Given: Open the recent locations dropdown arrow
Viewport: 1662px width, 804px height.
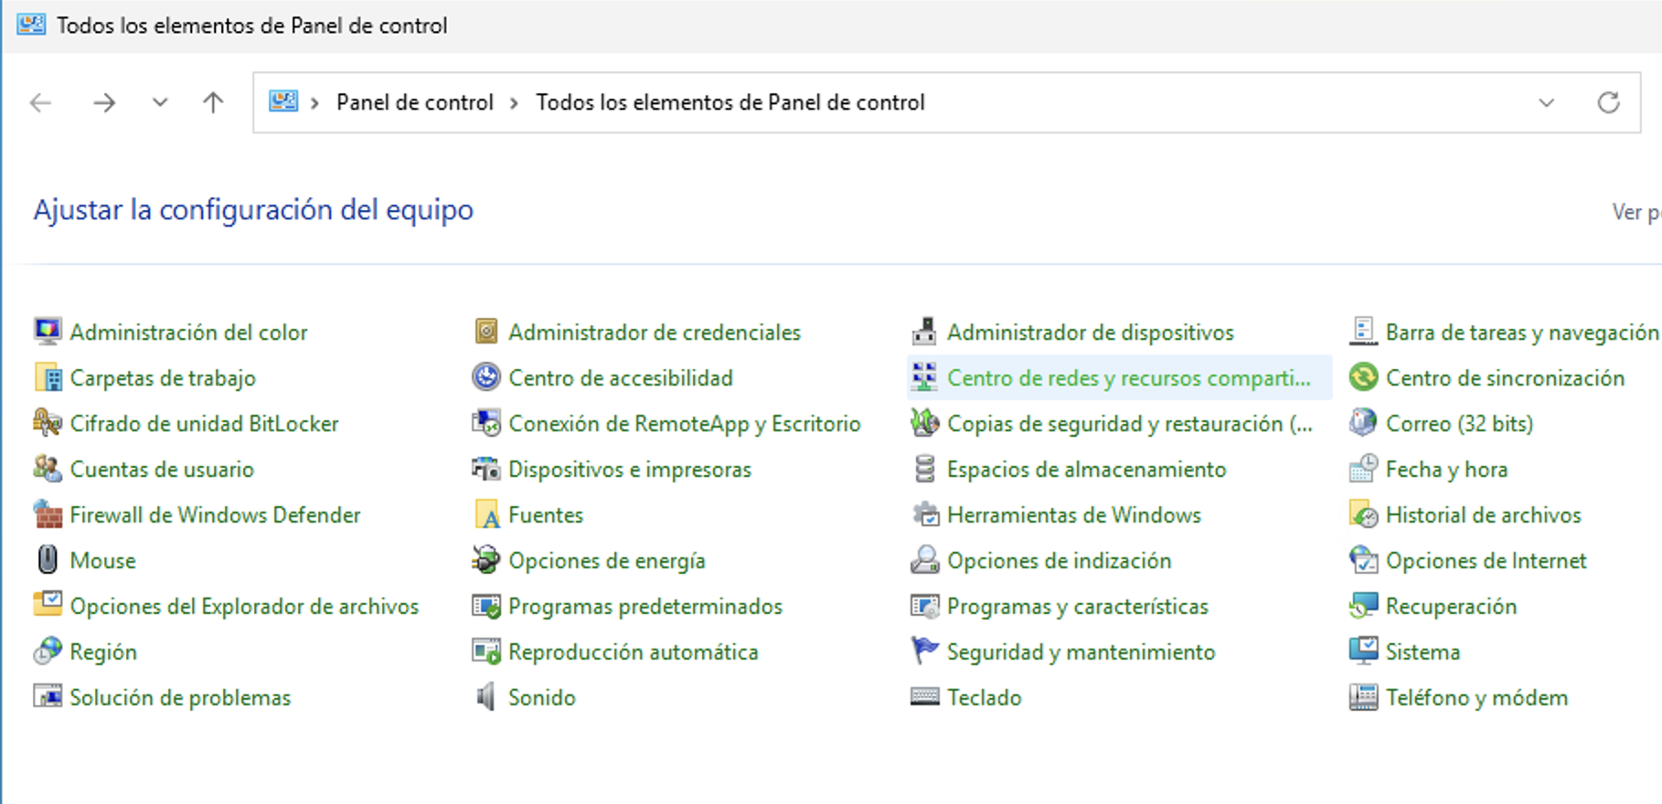Looking at the screenshot, I should [x=160, y=102].
